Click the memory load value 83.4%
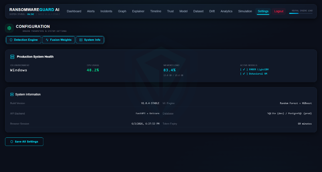The width and height of the screenshot is (322, 172). pos(169,70)
